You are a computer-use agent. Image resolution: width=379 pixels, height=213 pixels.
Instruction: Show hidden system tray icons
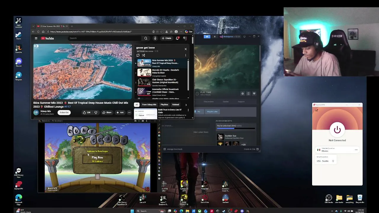coord(332,211)
